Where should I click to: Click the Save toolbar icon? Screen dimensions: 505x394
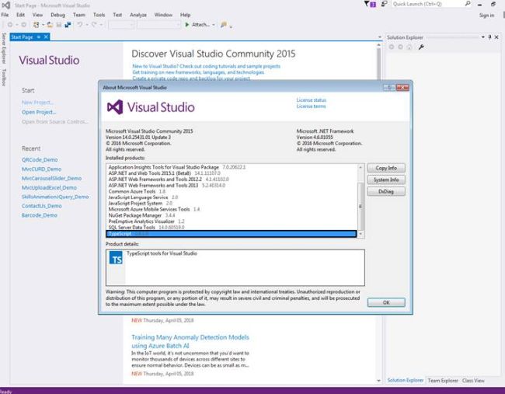pos(58,25)
